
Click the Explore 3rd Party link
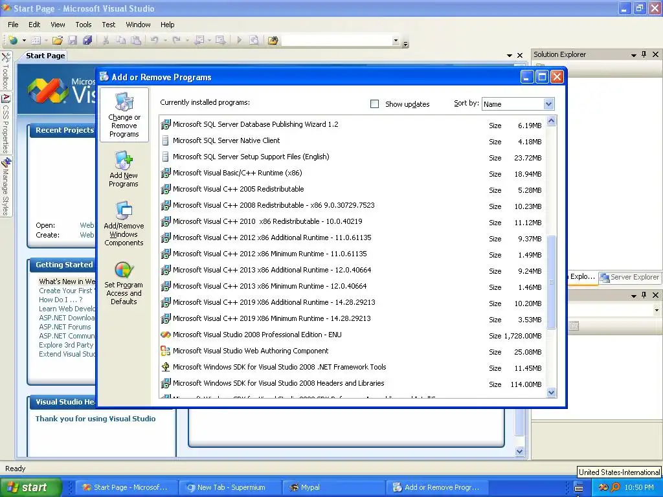[x=66, y=345]
